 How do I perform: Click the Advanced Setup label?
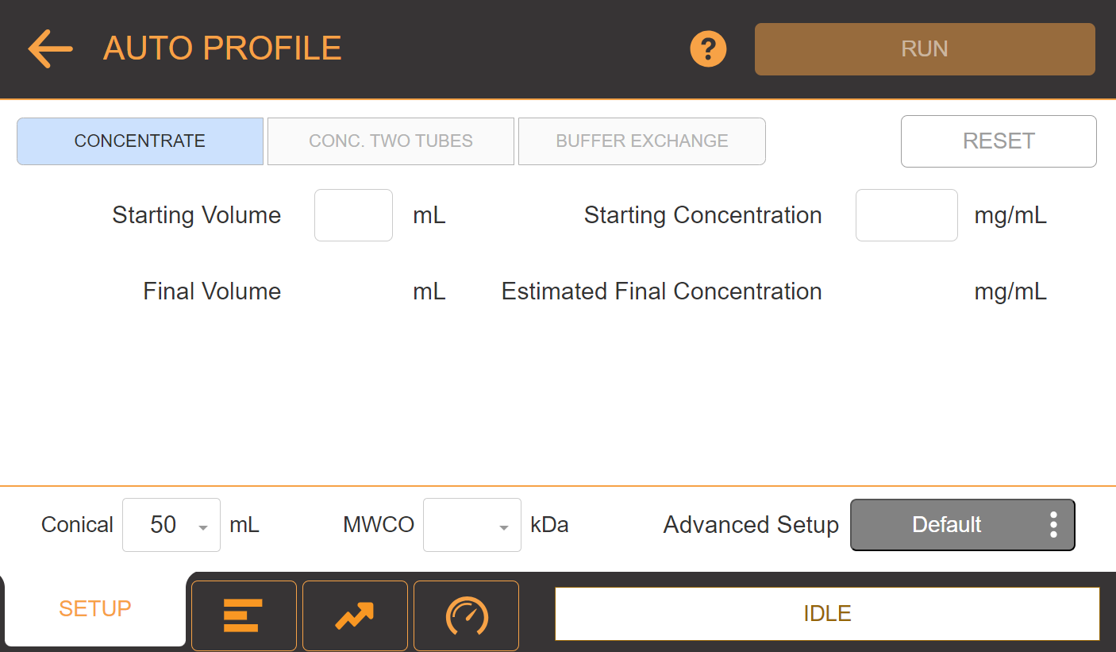coord(751,525)
